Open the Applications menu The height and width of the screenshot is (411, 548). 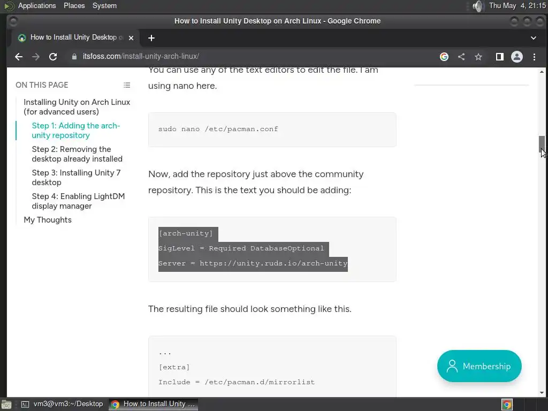tap(37, 5)
